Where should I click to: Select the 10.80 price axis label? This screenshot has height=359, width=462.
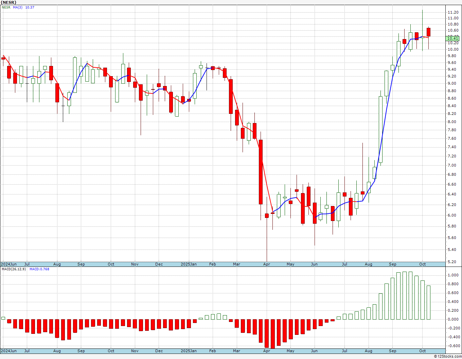pyautogui.click(x=453, y=24)
